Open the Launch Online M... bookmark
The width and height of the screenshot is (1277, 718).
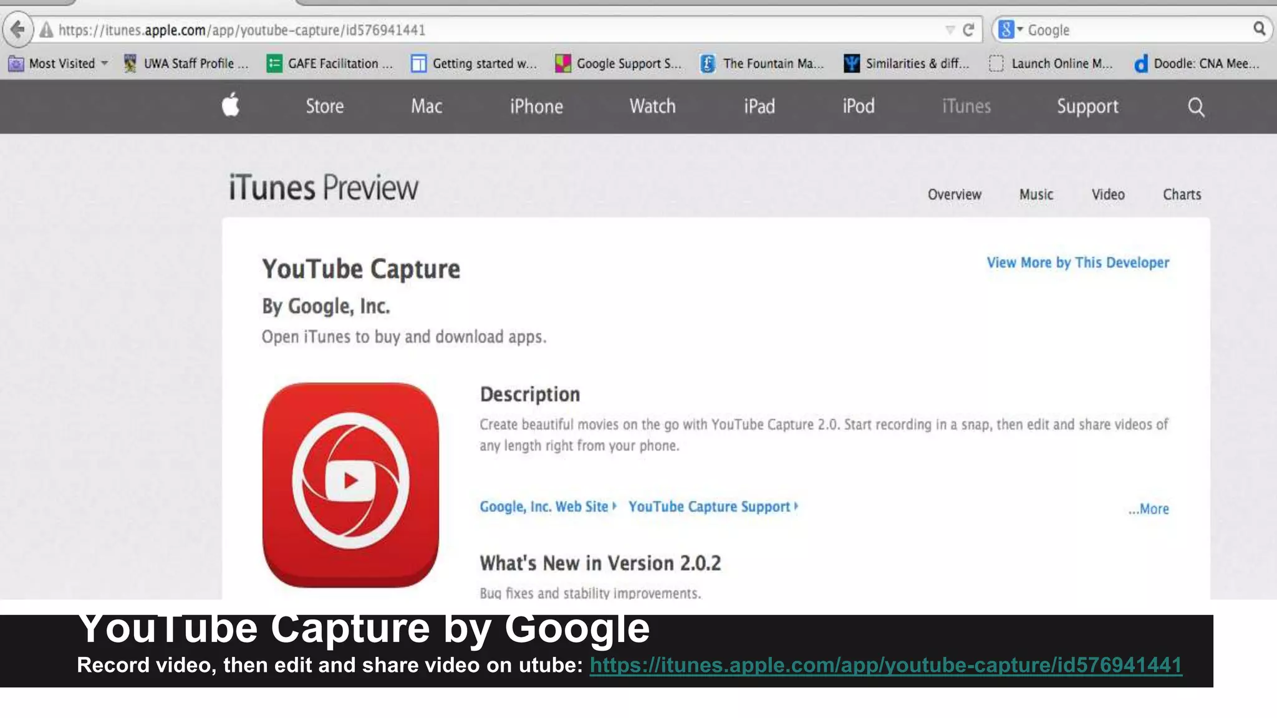pos(1051,64)
